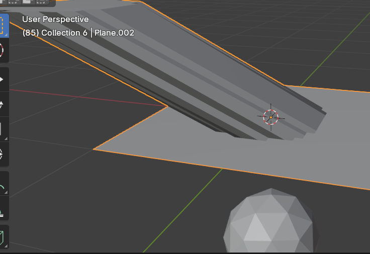Use the Measure tool
370x254 pixels.
click(x=4, y=208)
